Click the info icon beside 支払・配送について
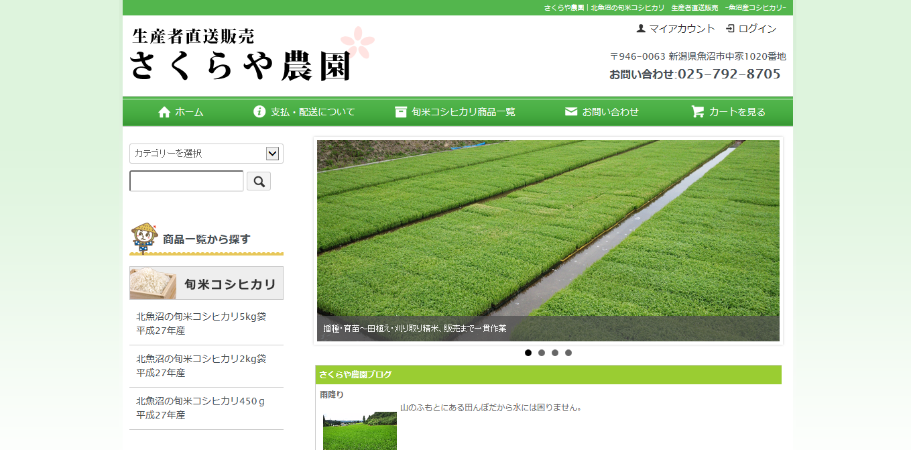The height and width of the screenshot is (450, 911). click(259, 111)
